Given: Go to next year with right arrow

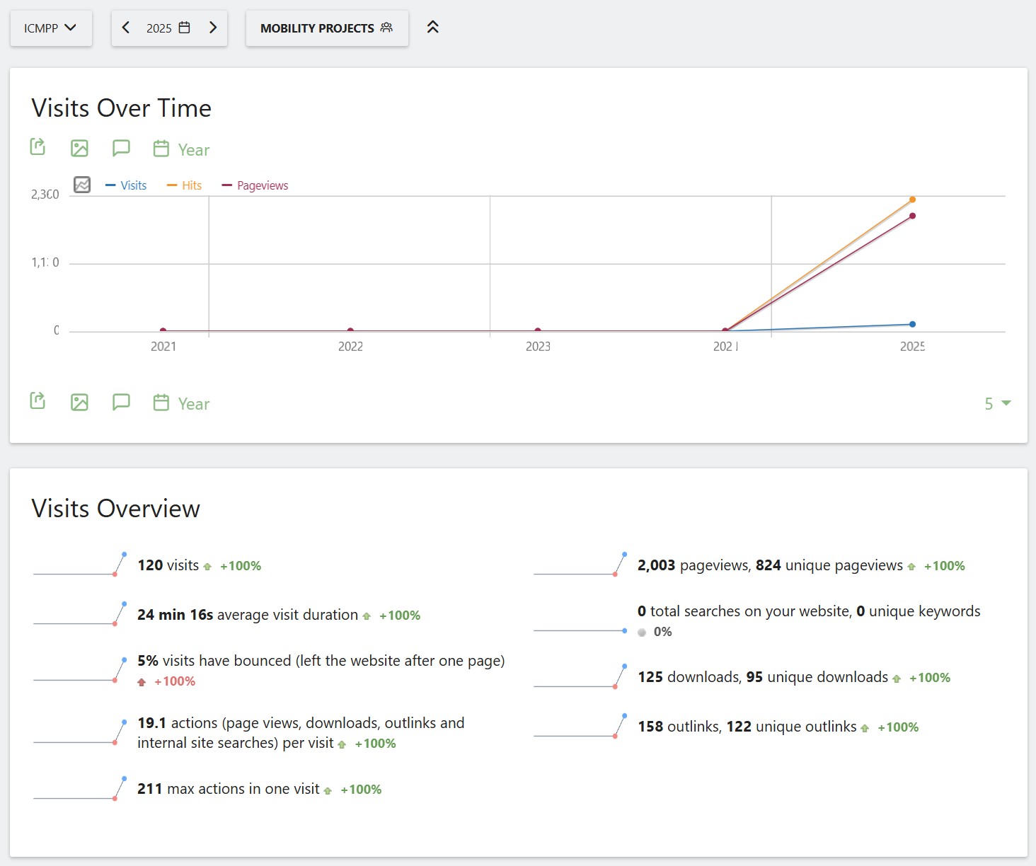Looking at the screenshot, I should 213,28.
